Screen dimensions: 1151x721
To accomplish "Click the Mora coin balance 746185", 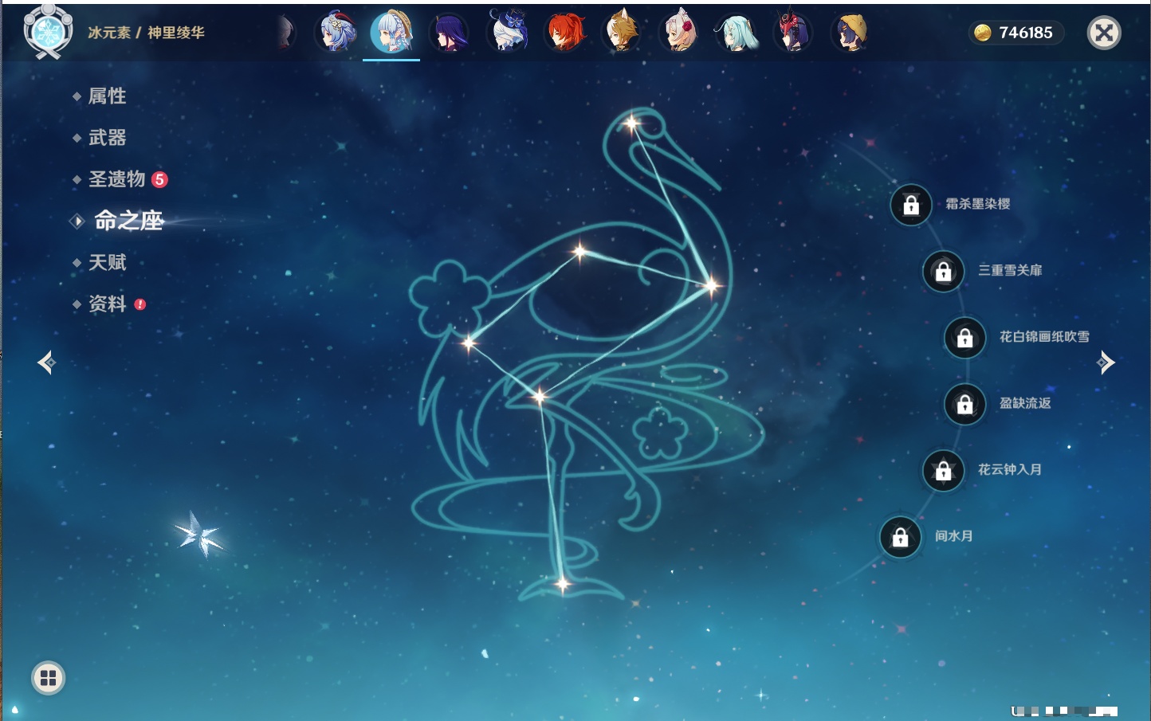I will click(x=1015, y=33).
